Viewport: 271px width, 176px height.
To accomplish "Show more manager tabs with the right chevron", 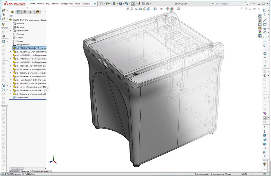I will pyautogui.click(x=45, y=12).
